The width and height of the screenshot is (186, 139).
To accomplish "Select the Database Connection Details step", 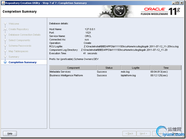I will click(25, 35).
